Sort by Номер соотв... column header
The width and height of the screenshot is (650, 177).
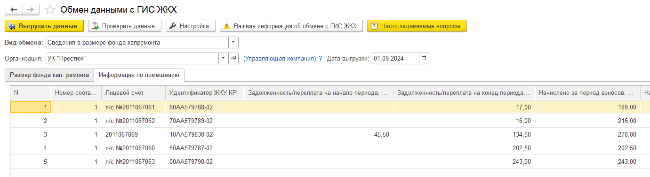click(x=76, y=93)
